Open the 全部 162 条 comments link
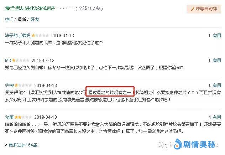This screenshot has height=155, width=225. click(x=89, y=9)
